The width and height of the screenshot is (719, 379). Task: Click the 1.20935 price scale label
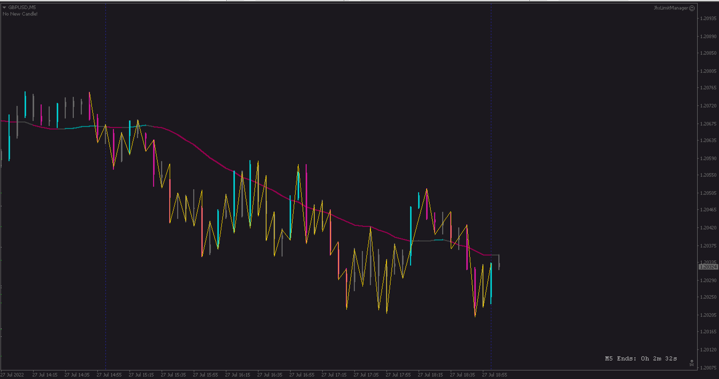click(708, 18)
